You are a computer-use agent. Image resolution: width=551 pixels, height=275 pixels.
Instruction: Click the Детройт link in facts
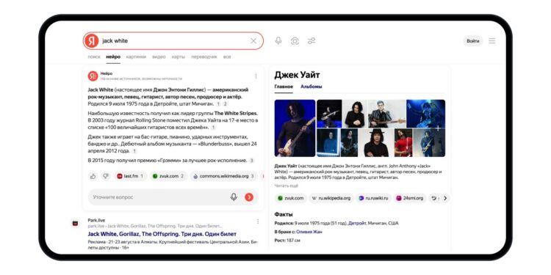(356, 223)
